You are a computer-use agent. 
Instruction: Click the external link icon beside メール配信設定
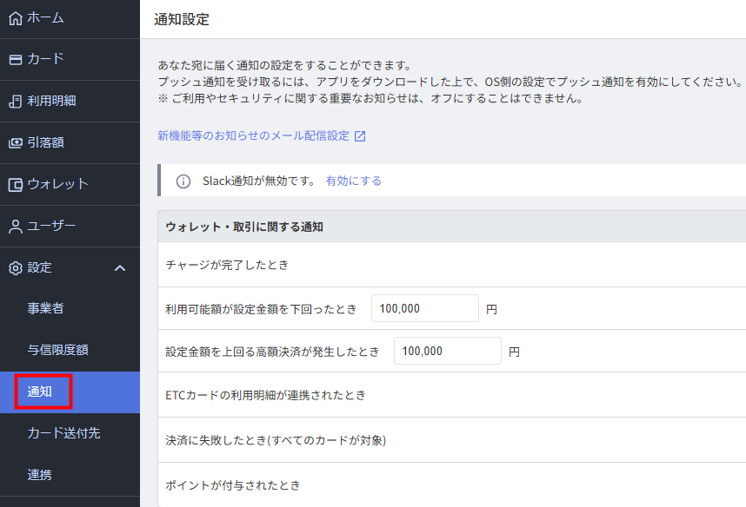pos(360,136)
